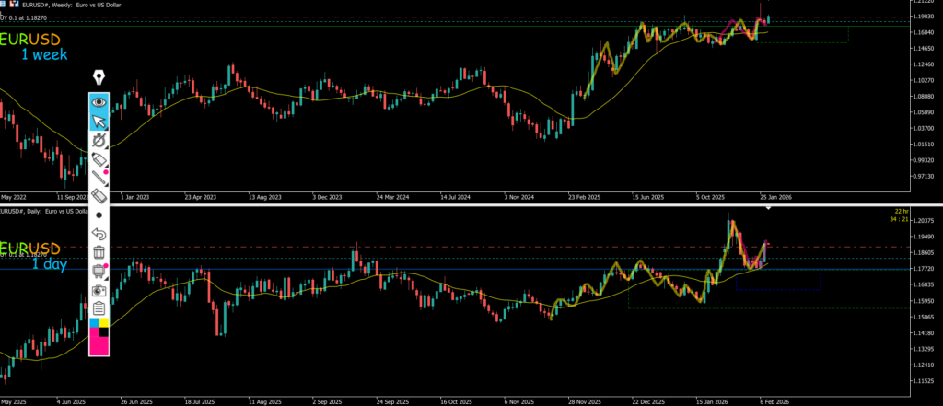Click the chart window icon beside EURUSD Weekly
Screen dimensions: 943x406
pyautogui.click(x=12, y=5)
